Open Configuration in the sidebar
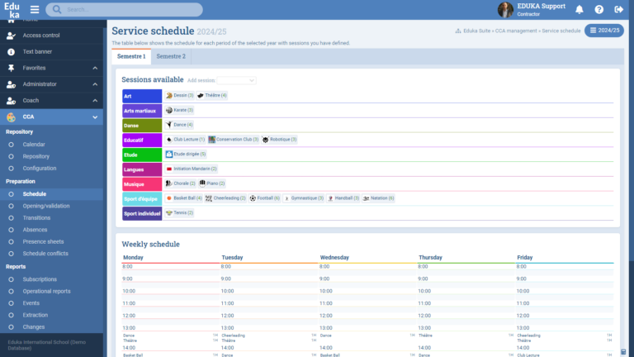 pyautogui.click(x=40, y=169)
